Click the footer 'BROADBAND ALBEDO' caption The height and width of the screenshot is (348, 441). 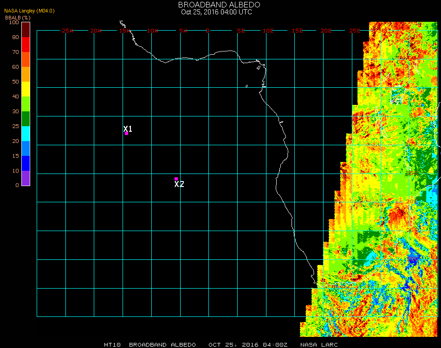click(x=162, y=345)
